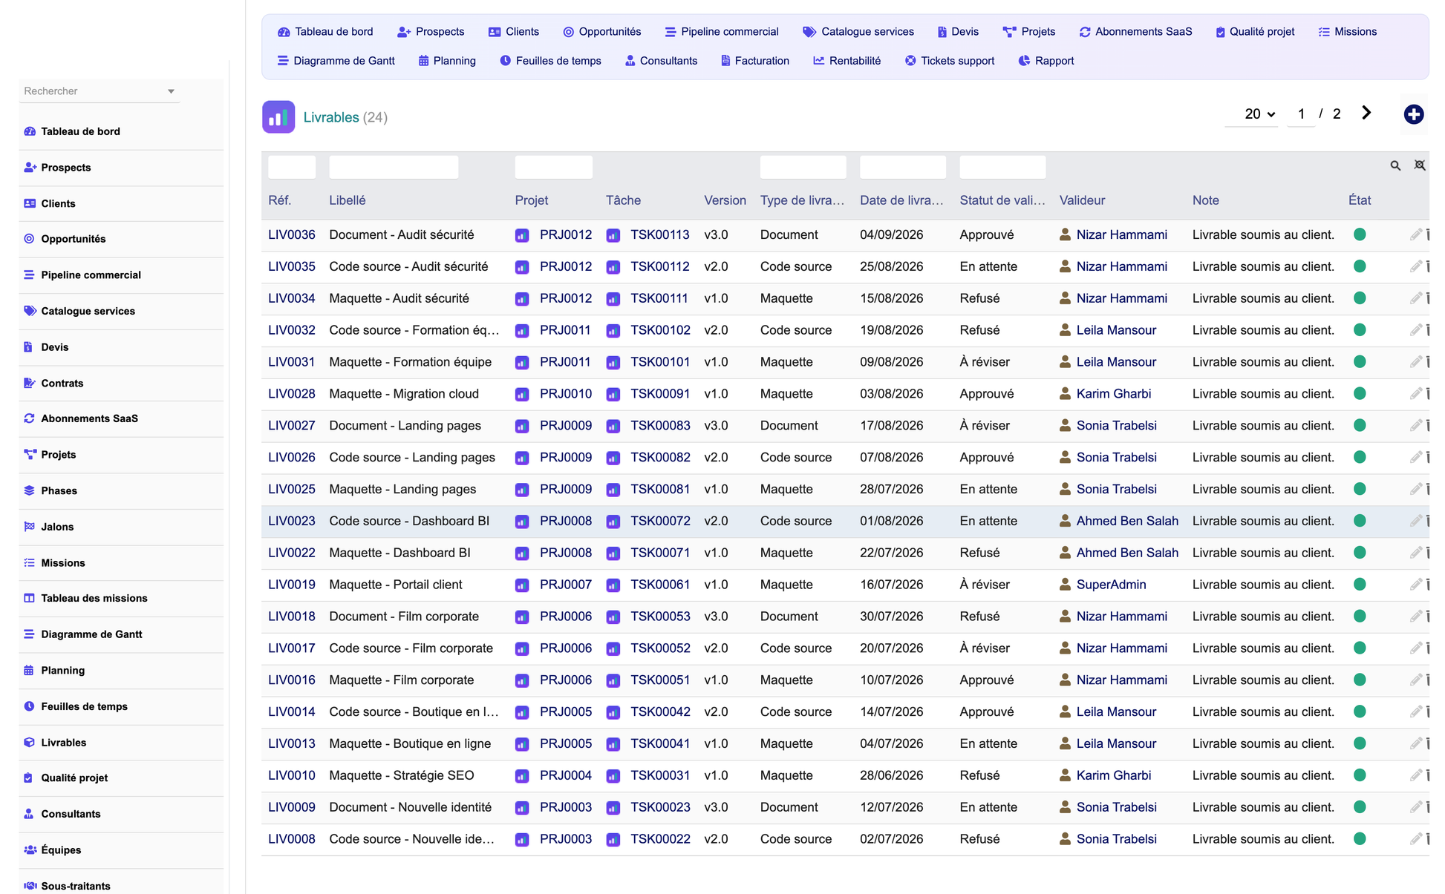Open Tableau des missions in sidebar
The width and height of the screenshot is (1445, 894).
coord(94,598)
